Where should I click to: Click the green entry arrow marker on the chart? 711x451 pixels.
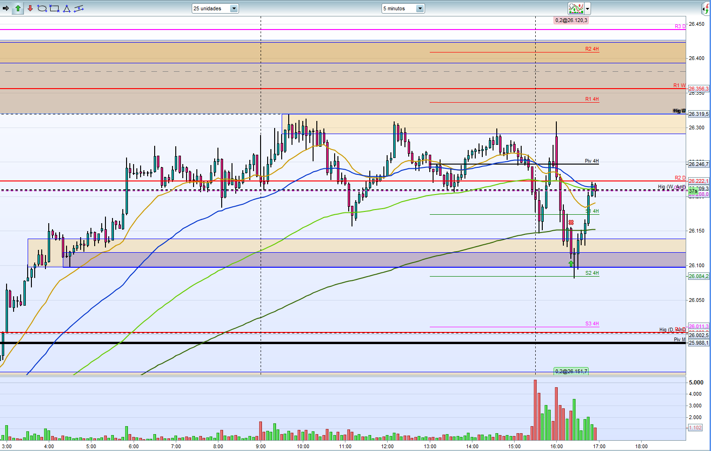pyautogui.click(x=571, y=264)
